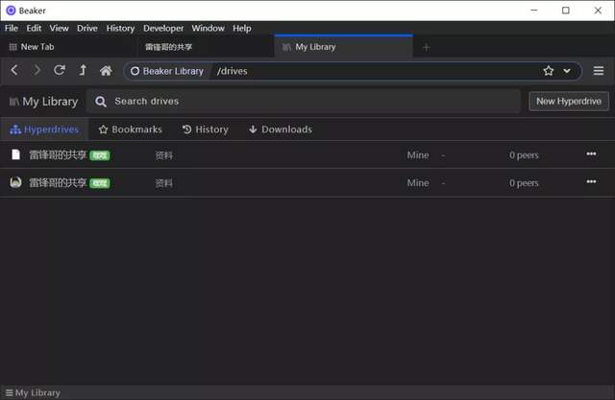Focus the Search drives field
Screen dimensions: 615x400
[304, 102]
